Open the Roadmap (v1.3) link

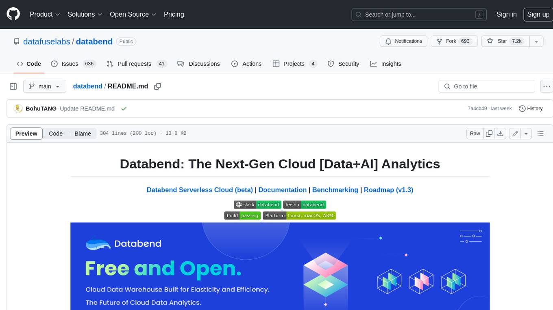388,190
